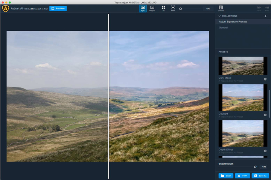Add a new collection with plus icon
The height and width of the screenshot is (180, 271).
(265, 16)
